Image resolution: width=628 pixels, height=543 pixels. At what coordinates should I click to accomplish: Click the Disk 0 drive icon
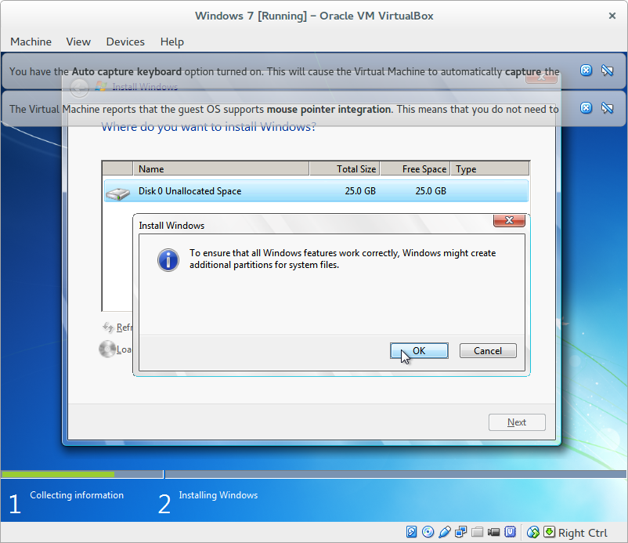pyautogui.click(x=117, y=194)
